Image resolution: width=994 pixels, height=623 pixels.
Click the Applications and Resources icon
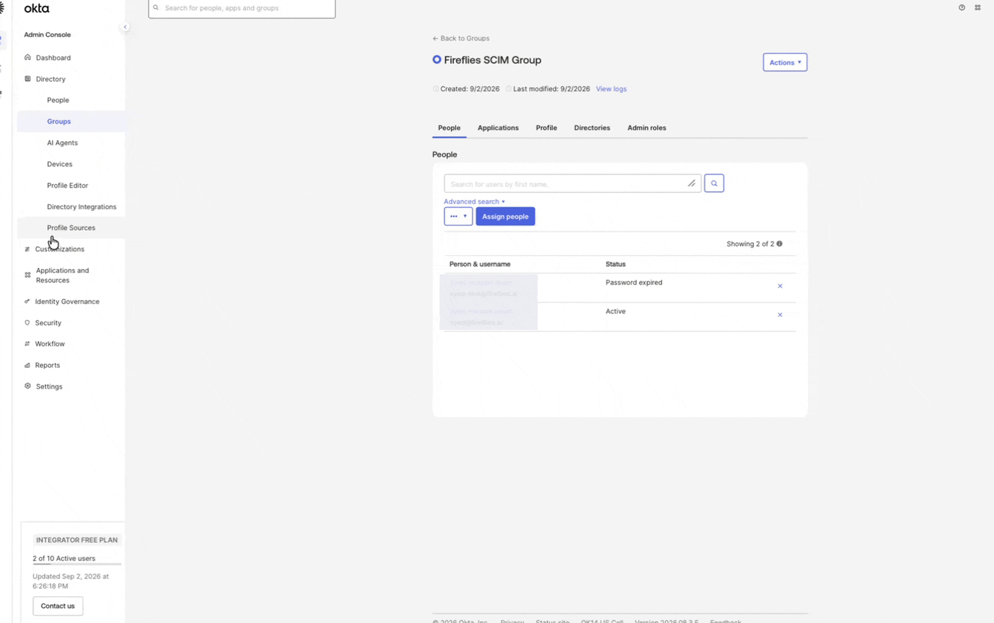coord(27,275)
